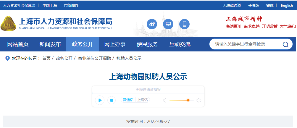297x128 pixels.
Task: Open 无障碍通道 accessibility link
Action: coord(232,6)
